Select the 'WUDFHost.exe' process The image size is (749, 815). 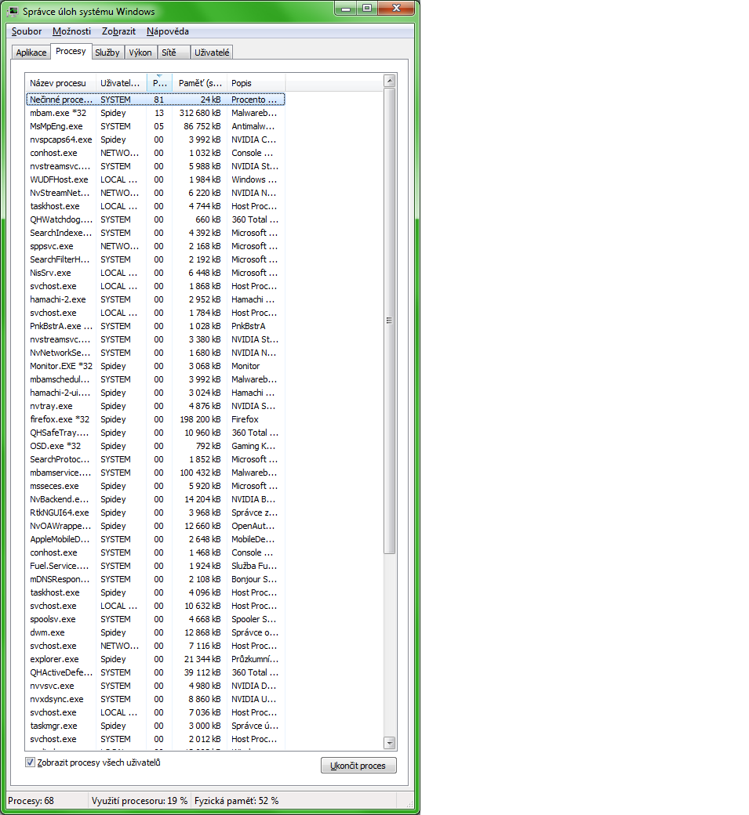(155, 179)
